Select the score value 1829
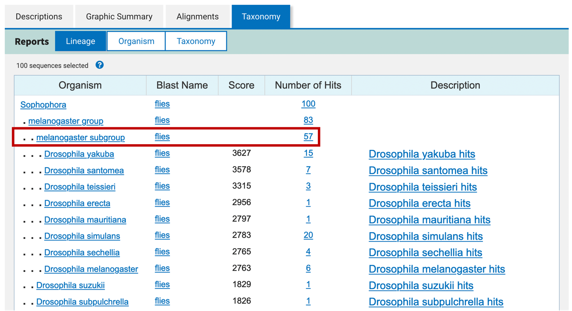The width and height of the screenshot is (572, 311). 242,284
